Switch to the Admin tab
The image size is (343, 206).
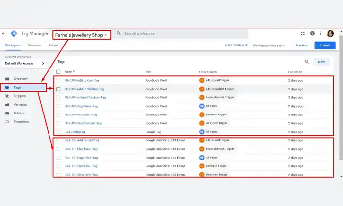pos(53,45)
